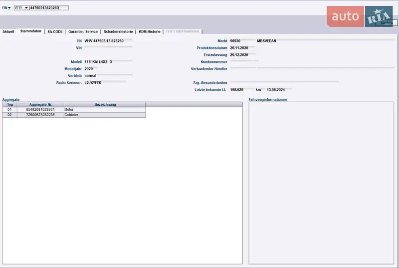Show the Schadenshistorie tab
Viewport: 399px width, 268px height.
(118, 31)
